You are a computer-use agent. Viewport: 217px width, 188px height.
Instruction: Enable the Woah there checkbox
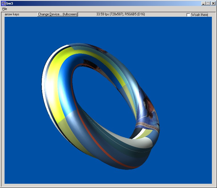tap(188, 15)
